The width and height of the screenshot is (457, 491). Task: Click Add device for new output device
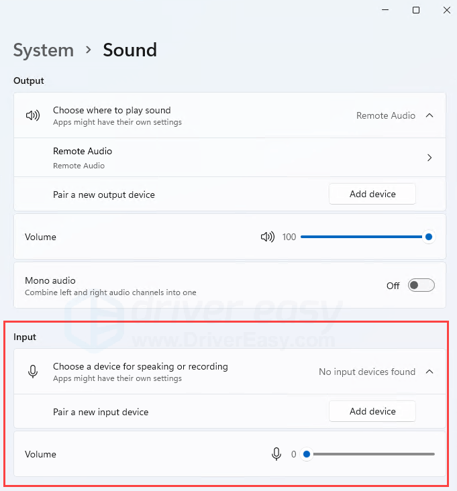tap(372, 194)
